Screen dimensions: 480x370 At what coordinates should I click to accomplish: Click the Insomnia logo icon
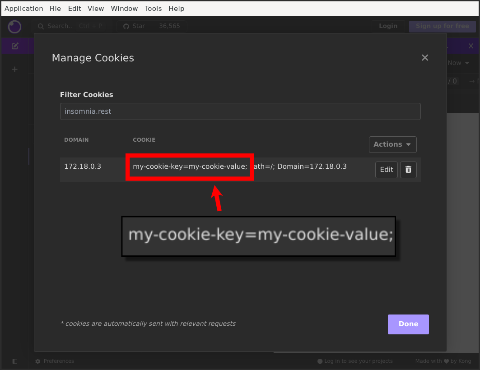14,27
